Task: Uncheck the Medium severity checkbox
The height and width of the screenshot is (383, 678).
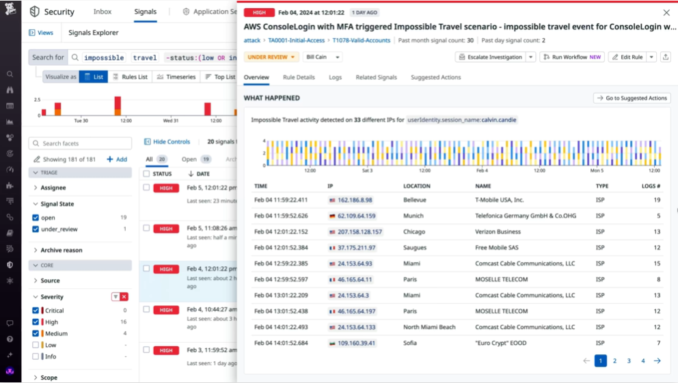Action: tap(36, 333)
